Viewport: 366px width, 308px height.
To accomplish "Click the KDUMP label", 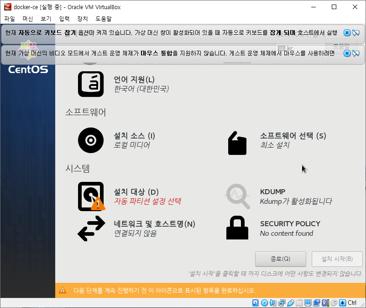I will (272, 192).
